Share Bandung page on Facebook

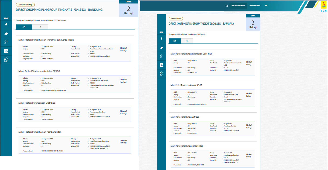tap(6, 25)
